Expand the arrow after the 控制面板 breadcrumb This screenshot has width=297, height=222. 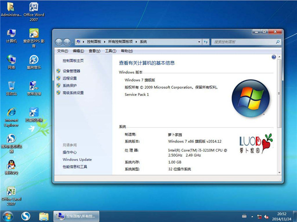pyautogui.click(x=104, y=42)
